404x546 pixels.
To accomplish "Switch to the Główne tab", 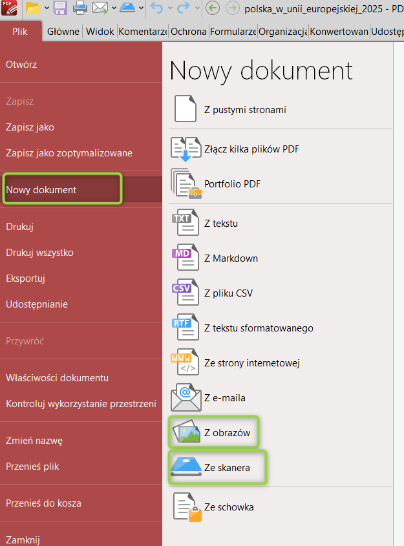I will (x=63, y=32).
